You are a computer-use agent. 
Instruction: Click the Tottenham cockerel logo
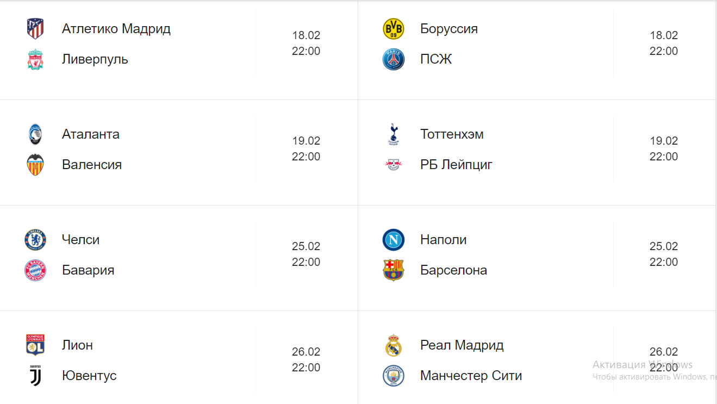393,134
